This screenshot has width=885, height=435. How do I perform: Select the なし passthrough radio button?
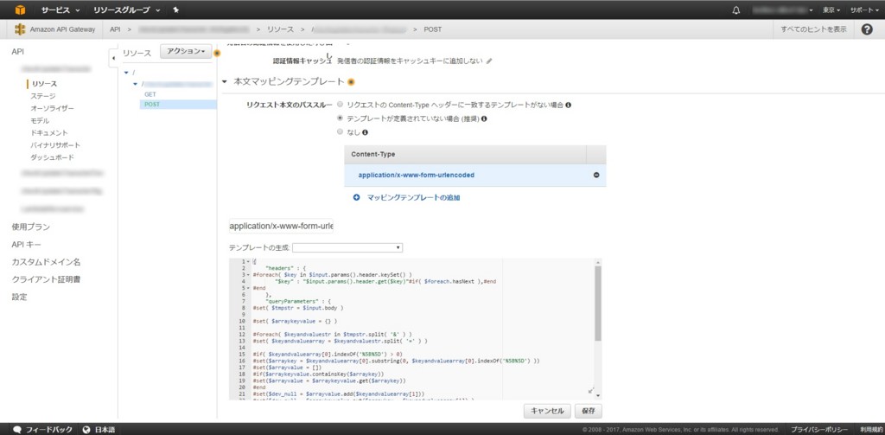(340, 131)
